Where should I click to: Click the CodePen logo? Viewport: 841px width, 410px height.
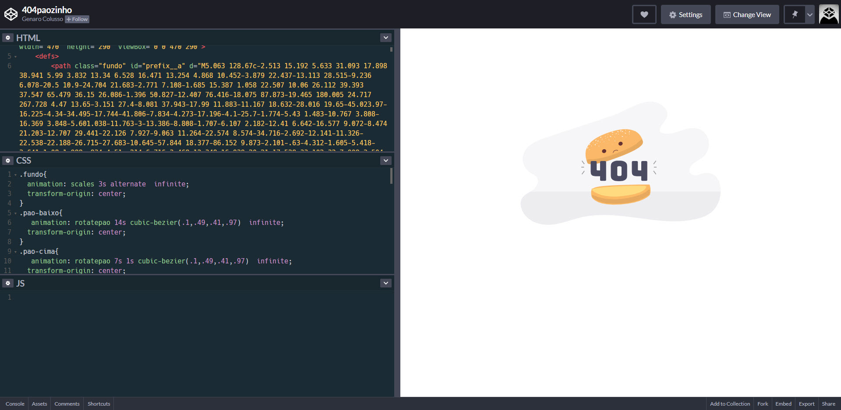point(11,14)
